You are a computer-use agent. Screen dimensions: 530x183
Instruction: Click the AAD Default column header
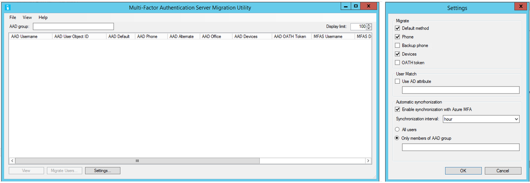click(x=120, y=37)
